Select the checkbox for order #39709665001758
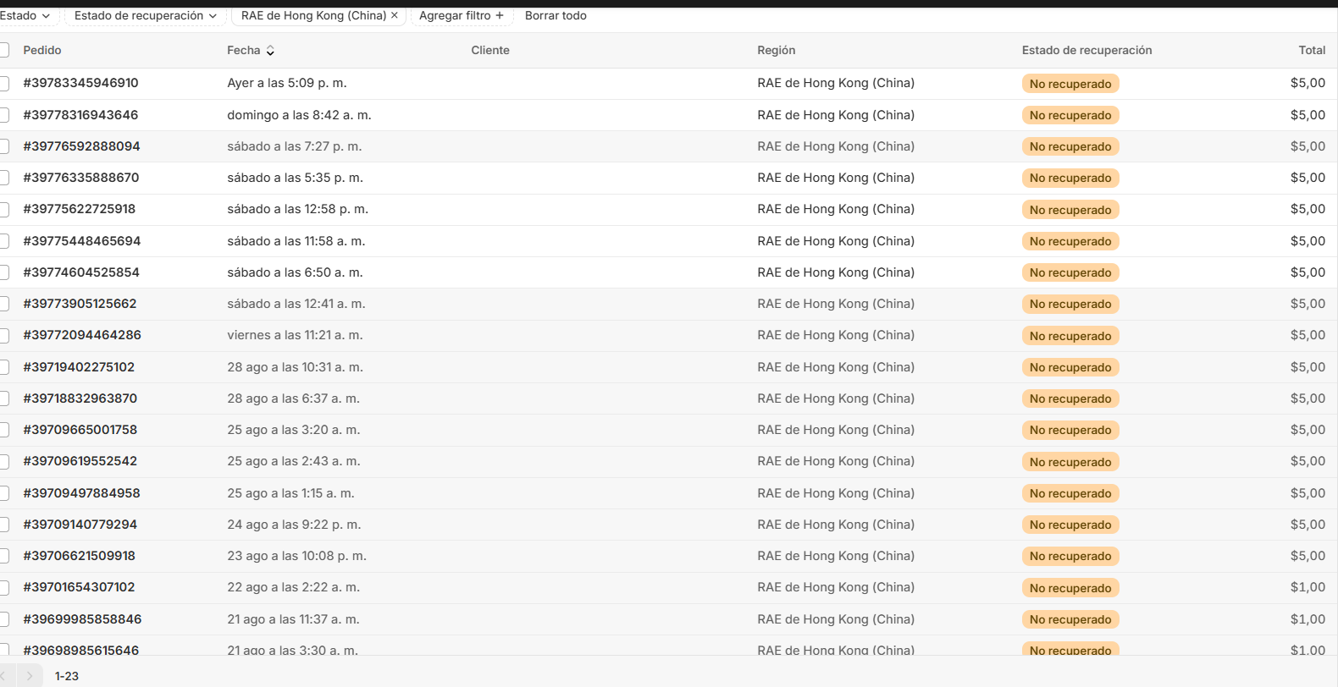The image size is (1338, 687). [x=4, y=430]
